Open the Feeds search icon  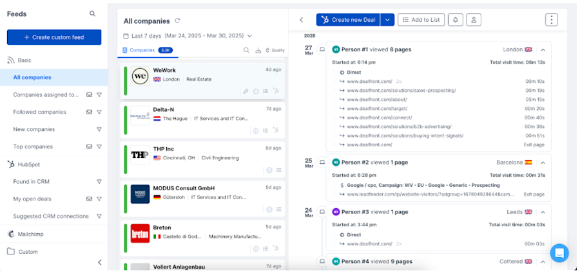coord(92,13)
